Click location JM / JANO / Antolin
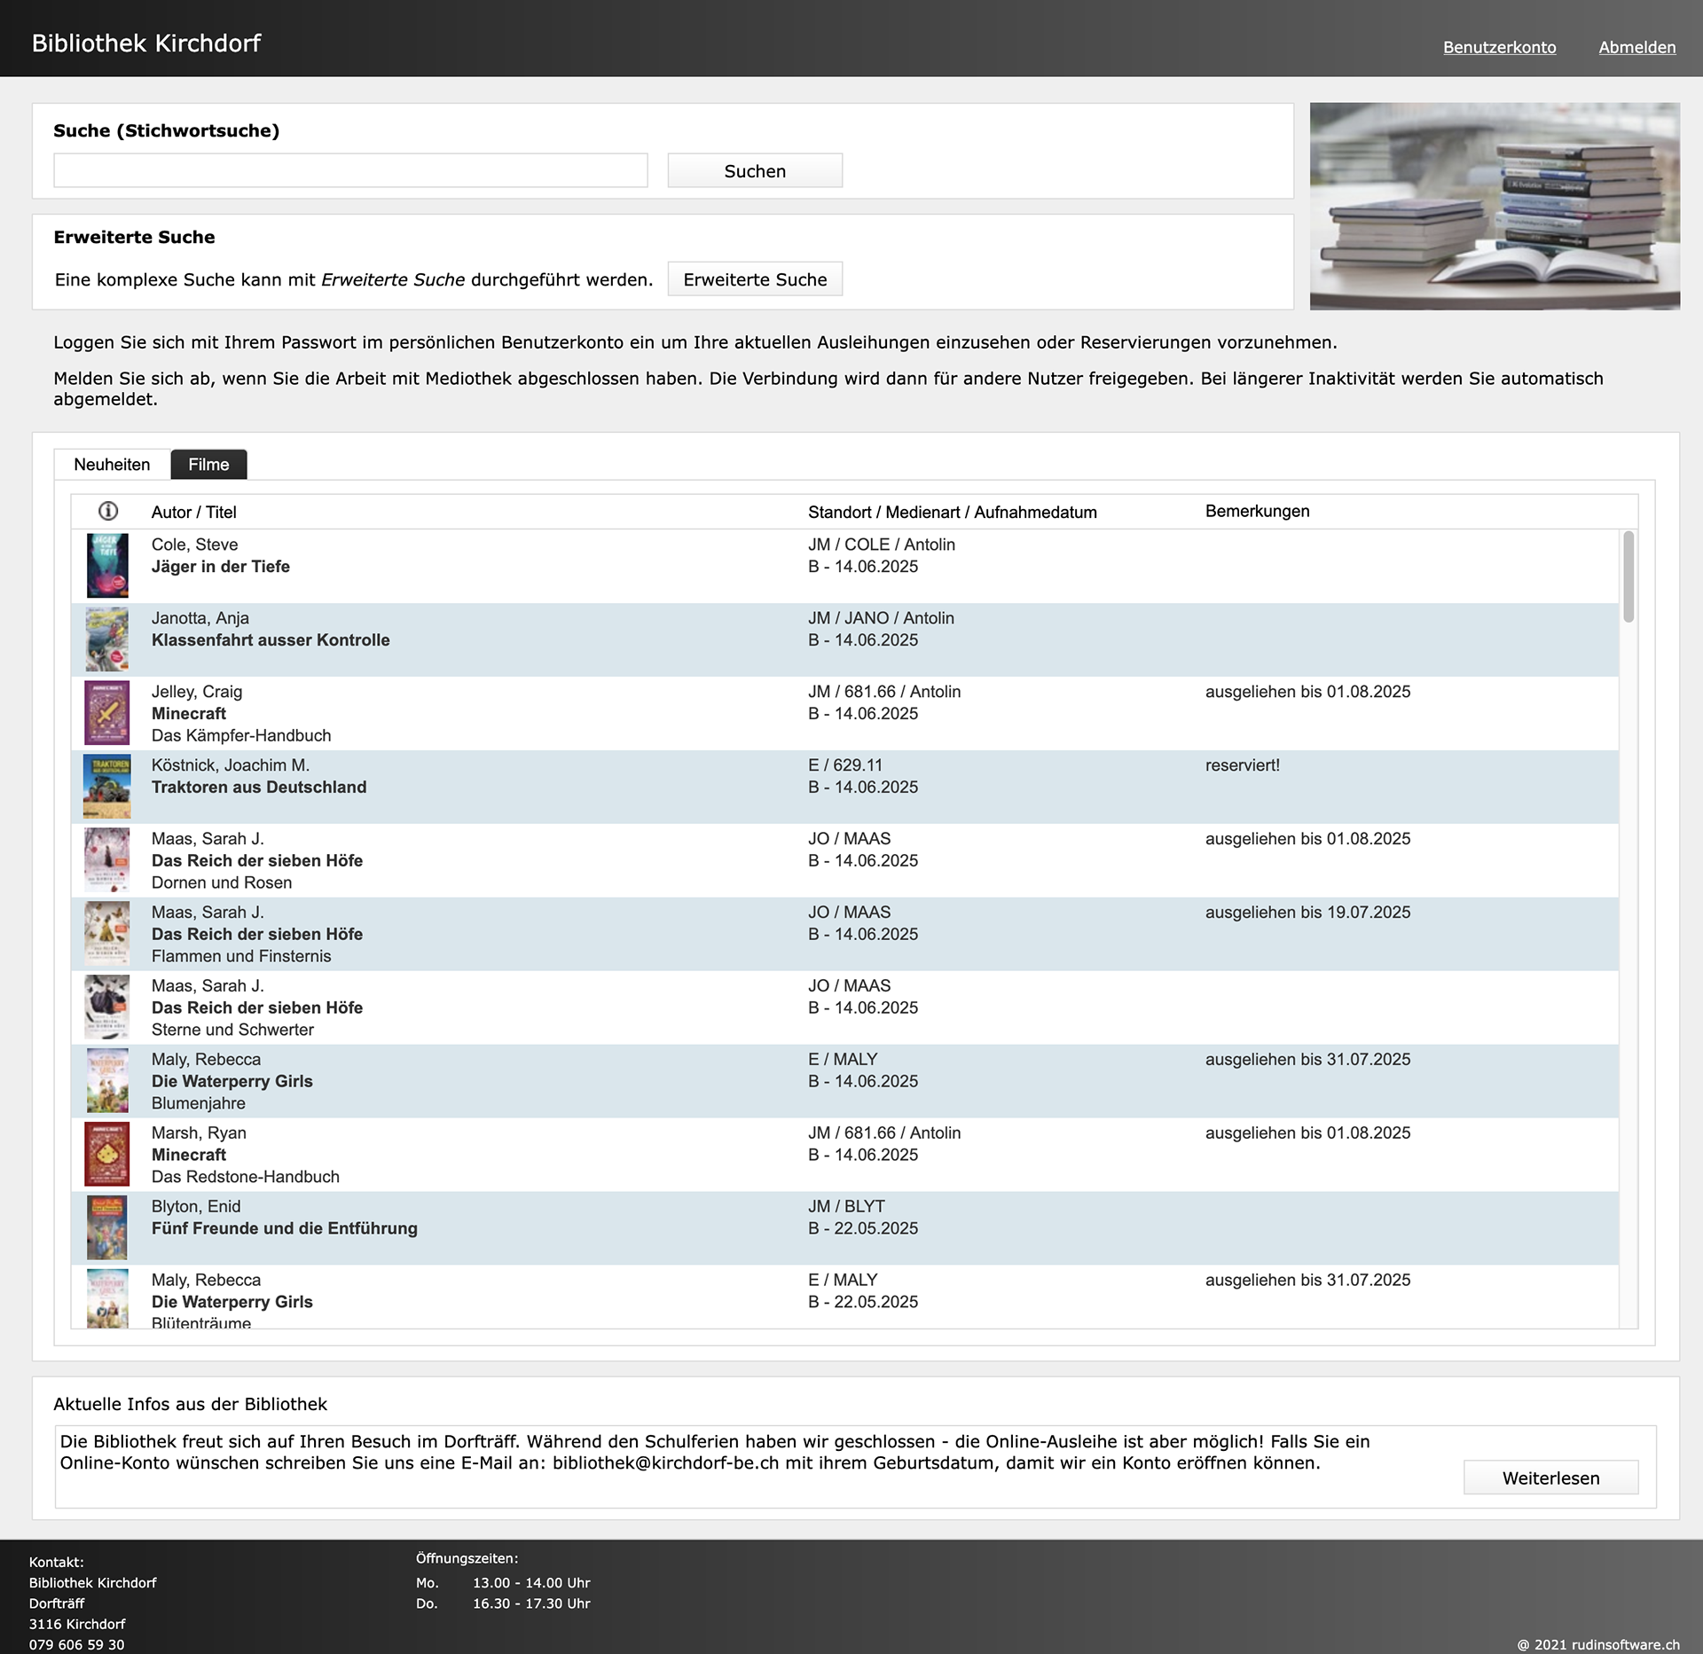Viewport: 1703px width, 1654px height. 881,618
